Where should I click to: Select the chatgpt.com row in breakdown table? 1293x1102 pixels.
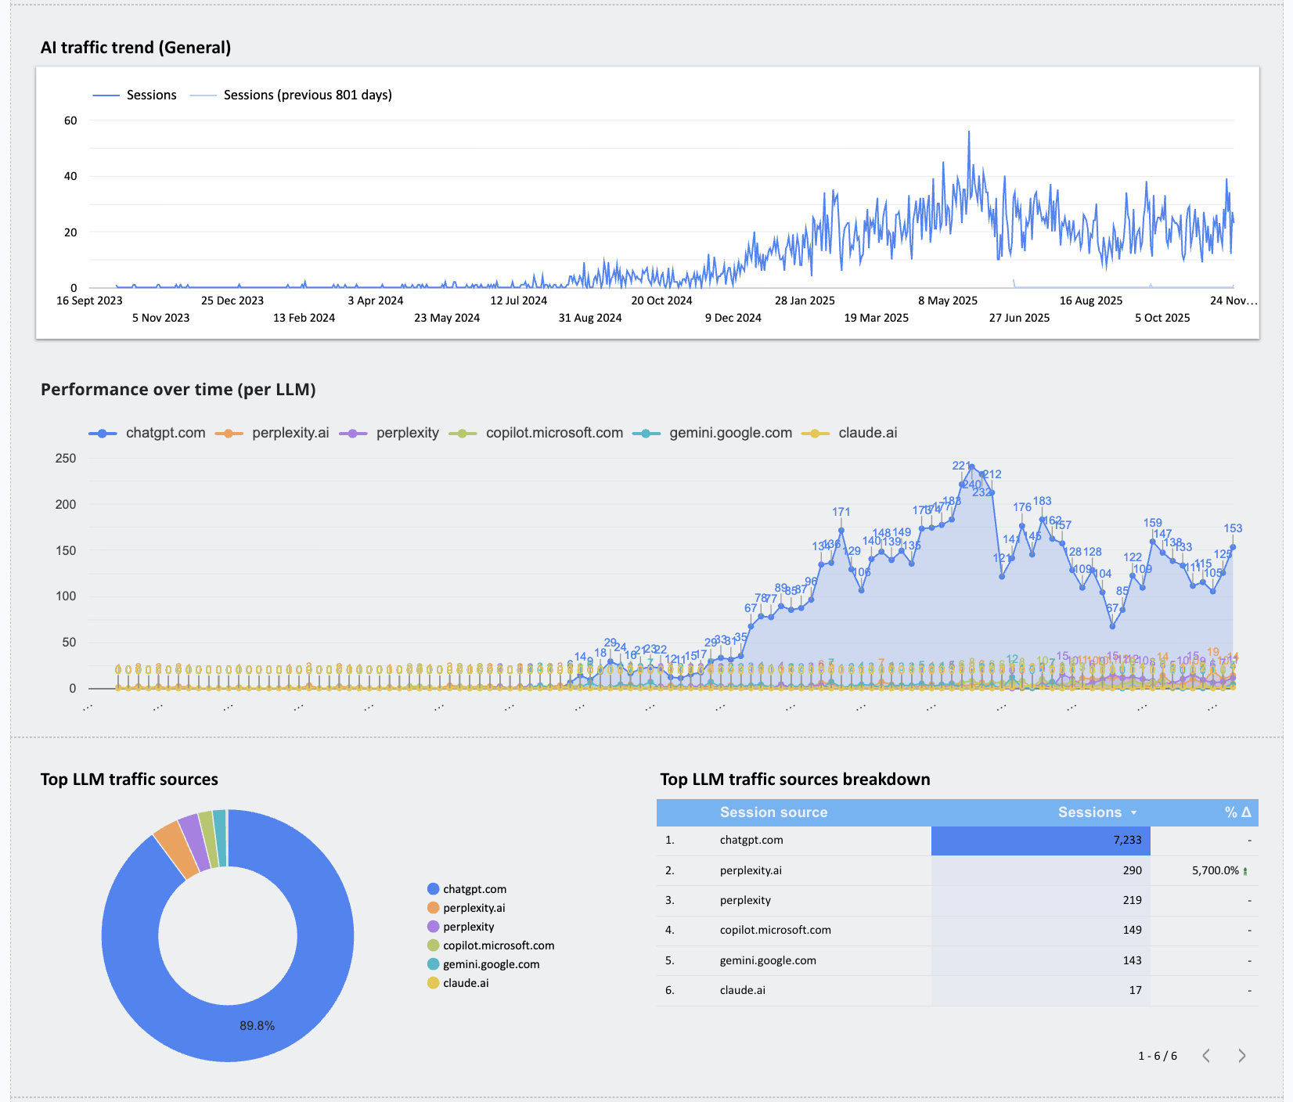click(957, 840)
